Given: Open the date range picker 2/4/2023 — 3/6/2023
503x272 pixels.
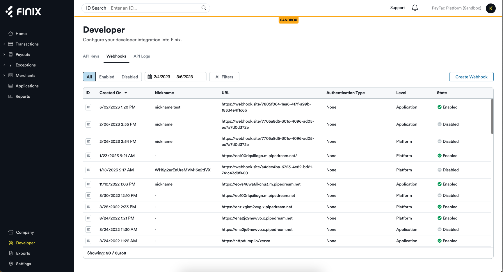Looking at the screenshot, I should [175, 77].
